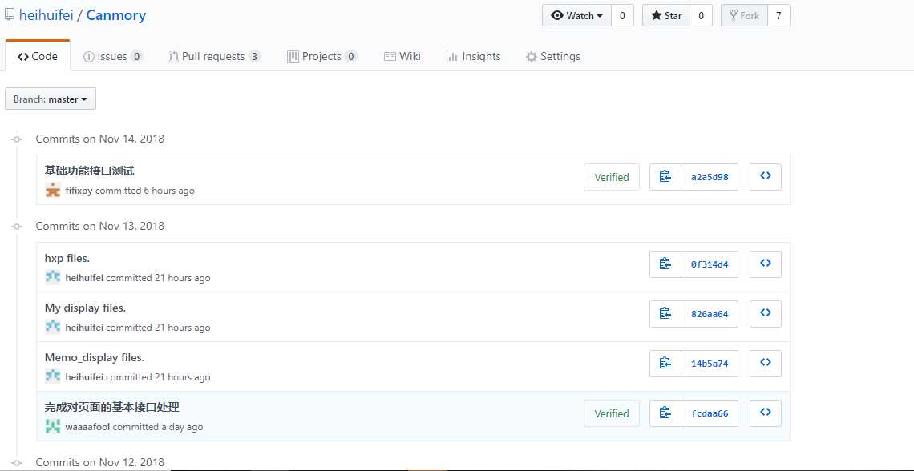Open waaaafool author name link
This screenshot has width=914, height=471.
[x=87, y=427]
